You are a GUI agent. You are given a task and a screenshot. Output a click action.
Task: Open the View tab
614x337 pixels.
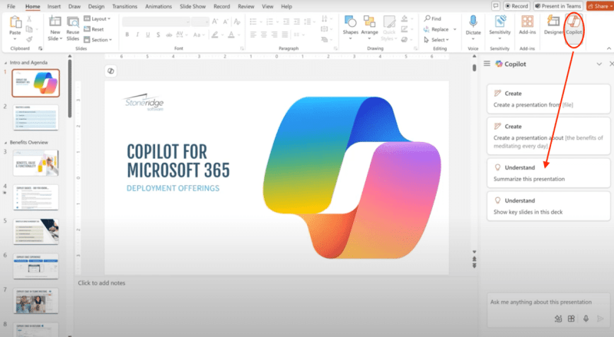267,6
